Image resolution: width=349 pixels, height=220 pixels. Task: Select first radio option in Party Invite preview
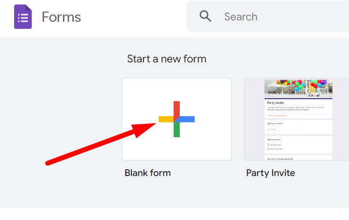coord(268,145)
